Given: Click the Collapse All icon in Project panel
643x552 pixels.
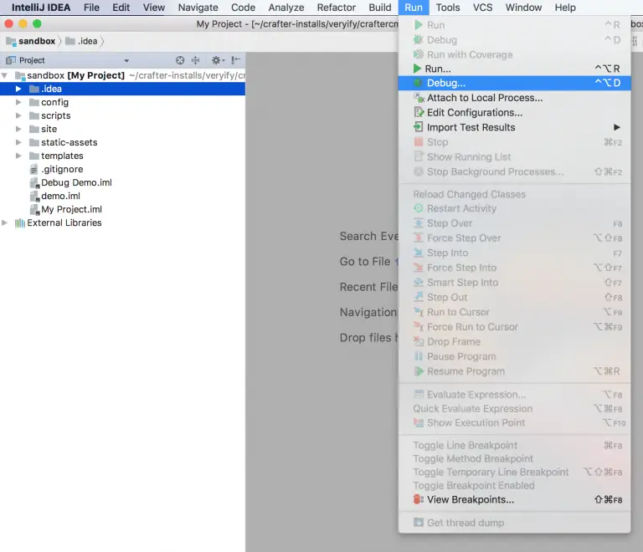Looking at the screenshot, I should pos(195,60).
